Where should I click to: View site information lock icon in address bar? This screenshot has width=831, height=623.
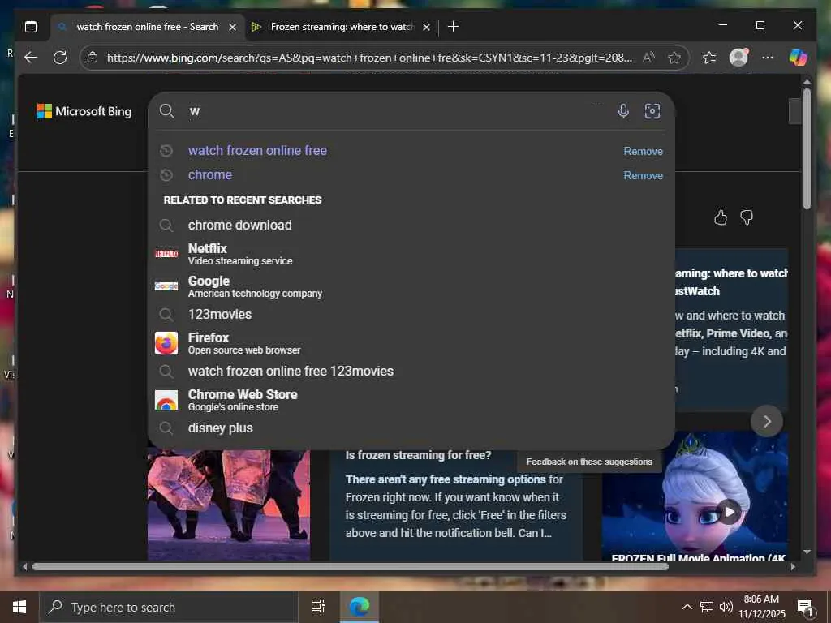click(93, 58)
